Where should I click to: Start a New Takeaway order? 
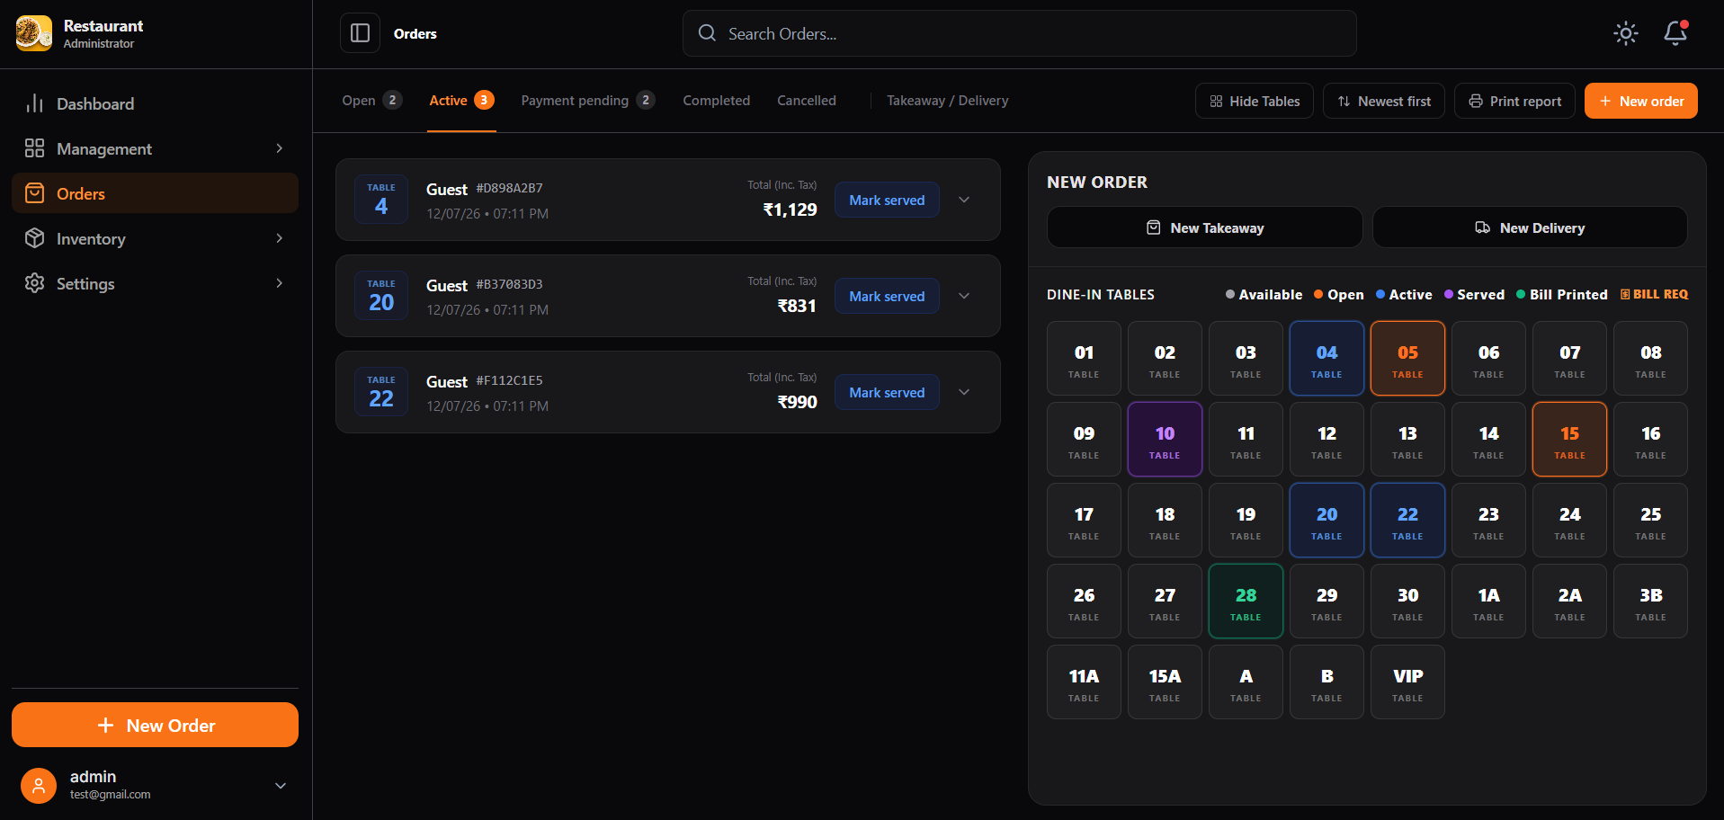click(1205, 227)
